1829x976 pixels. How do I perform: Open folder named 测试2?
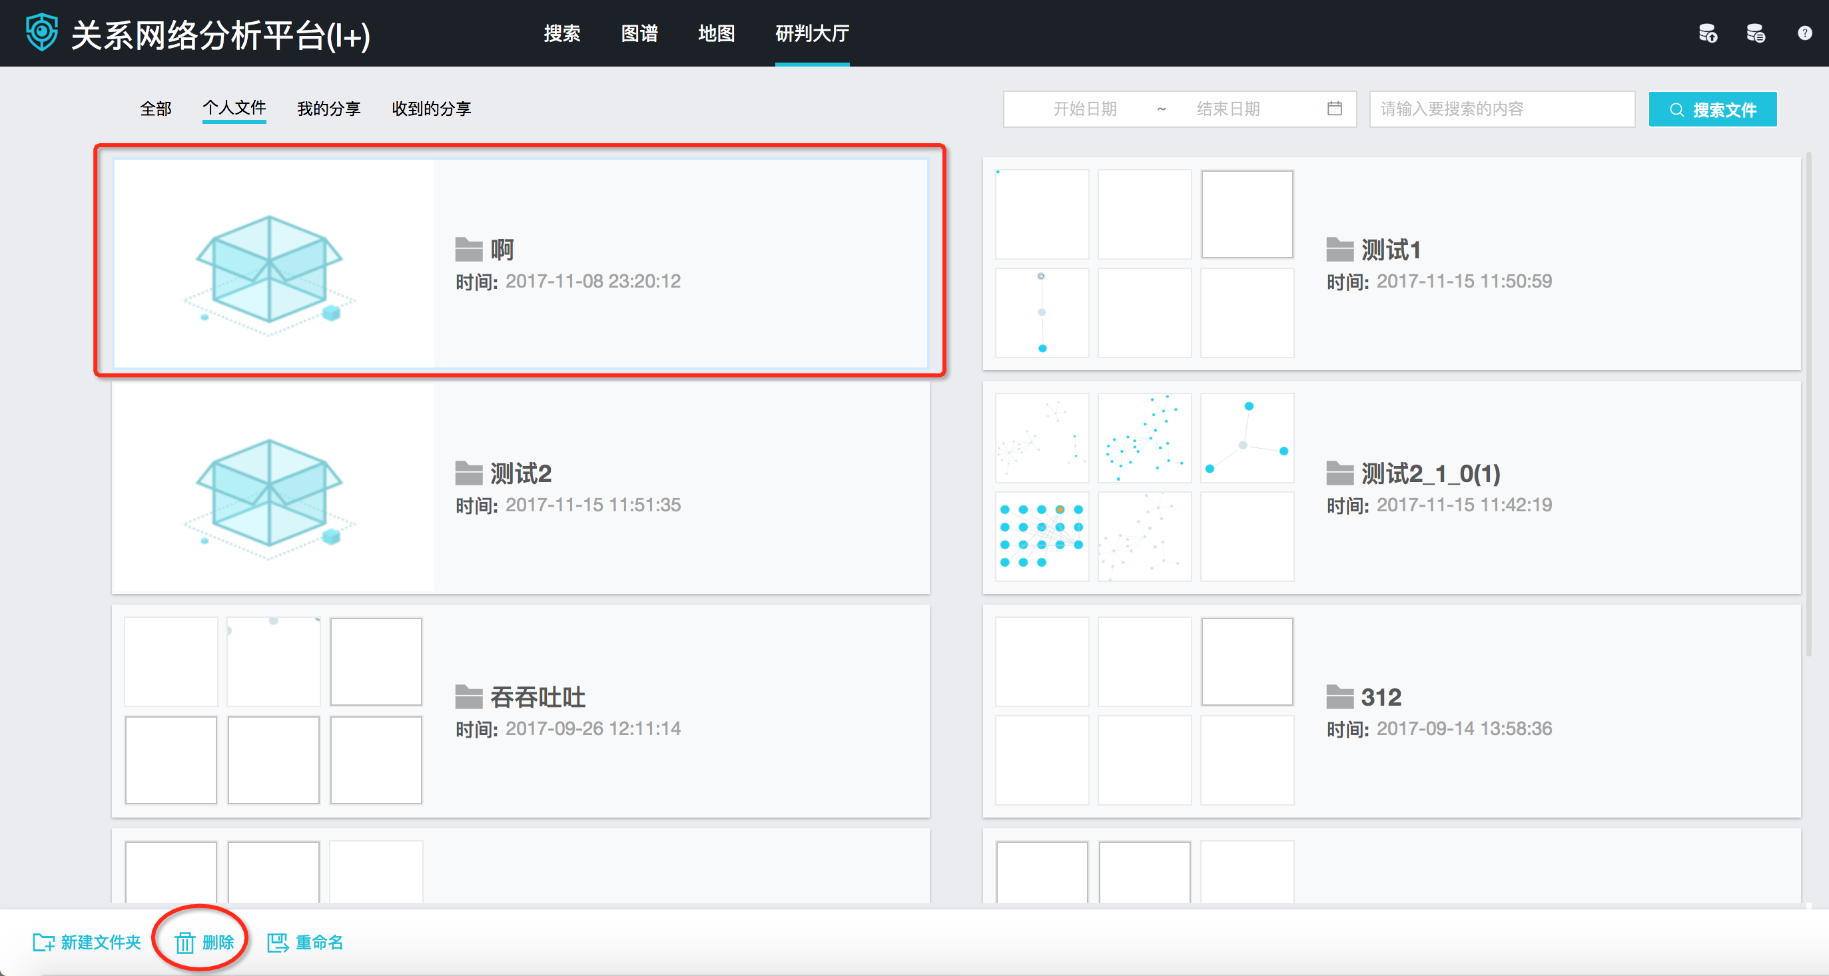pyautogui.click(x=520, y=473)
